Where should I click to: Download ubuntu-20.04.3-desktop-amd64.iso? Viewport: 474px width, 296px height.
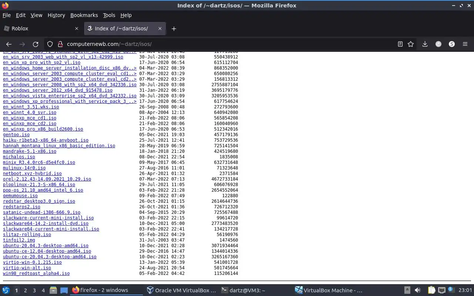(x=46, y=246)
